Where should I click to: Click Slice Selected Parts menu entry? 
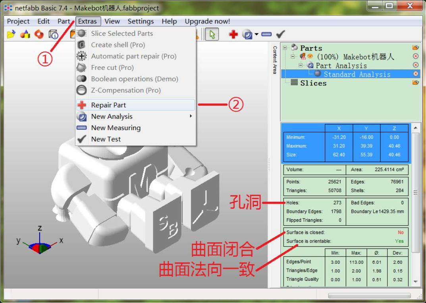(135, 33)
